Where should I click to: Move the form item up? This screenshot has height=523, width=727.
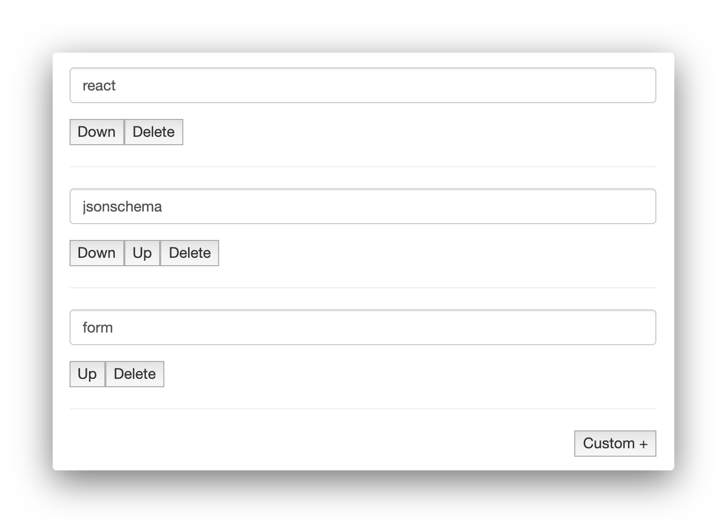[x=87, y=374]
